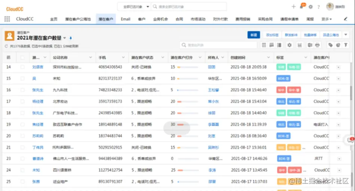Open the more actions dropdown after 回退公海池
The width and height of the screenshot is (355, 191).
click(346, 35)
